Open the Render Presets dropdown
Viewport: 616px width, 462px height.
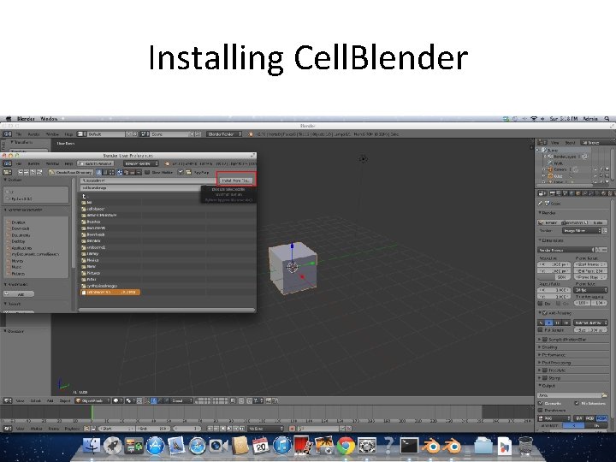click(566, 250)
